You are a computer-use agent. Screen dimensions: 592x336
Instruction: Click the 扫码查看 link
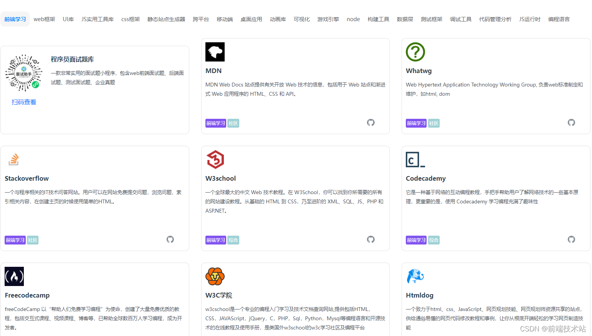(24, 102)
